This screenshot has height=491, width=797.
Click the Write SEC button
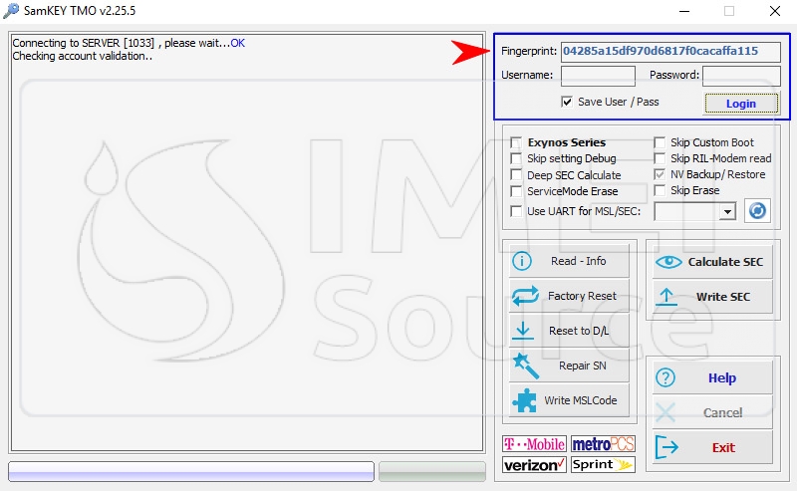click(713, 297)
